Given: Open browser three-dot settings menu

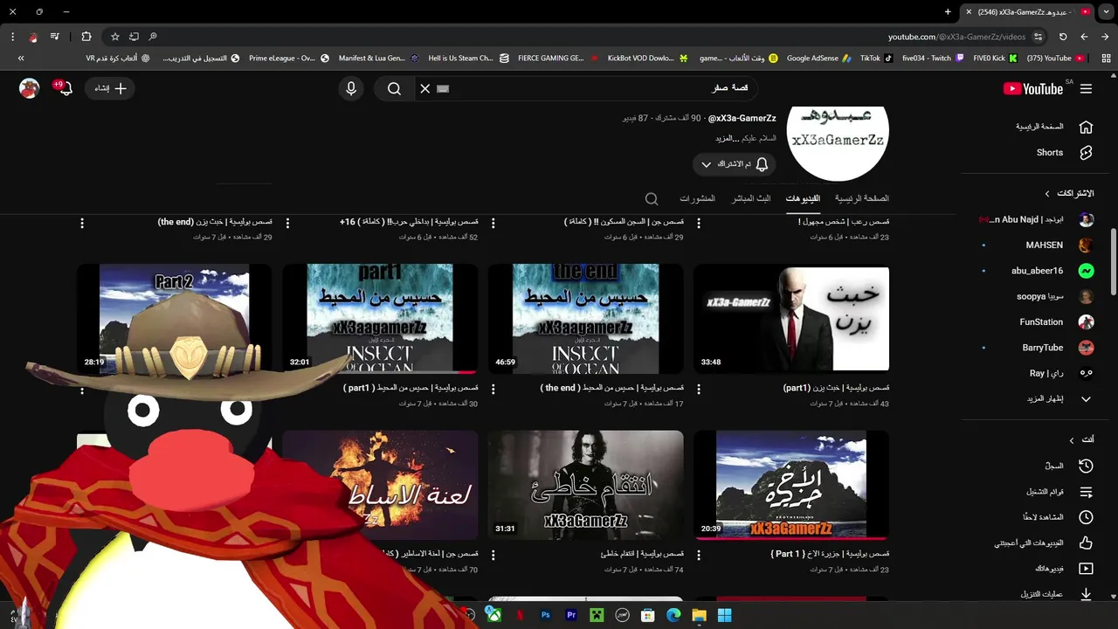Looking at the screenshot, I should pos(12,37).
